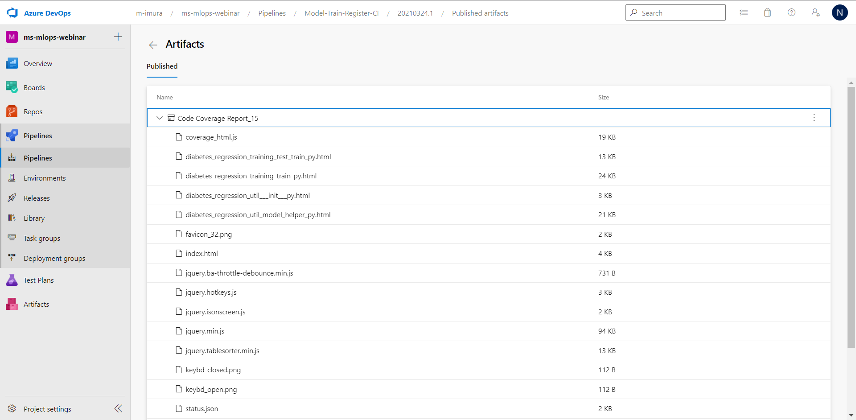Click the Pipelines breadcrumb link
This screenshot has width=856, height=420.
(272, 13)
